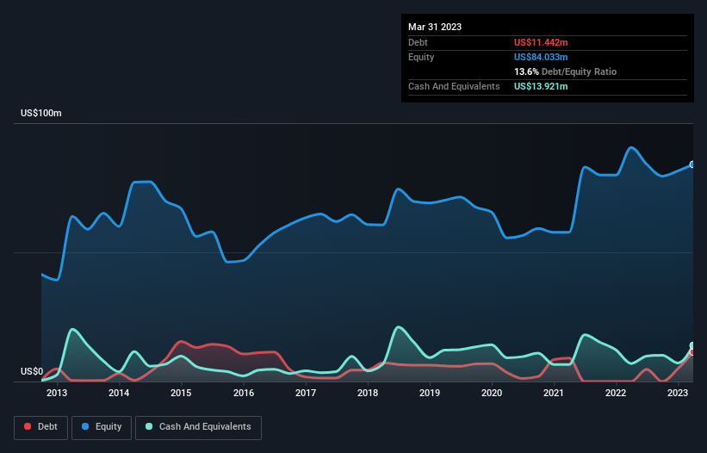Click the US$100m y-axis label
Screen dimensions: 707x453
41,114
